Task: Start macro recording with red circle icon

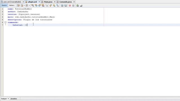Action: click(x=70, y=5)
